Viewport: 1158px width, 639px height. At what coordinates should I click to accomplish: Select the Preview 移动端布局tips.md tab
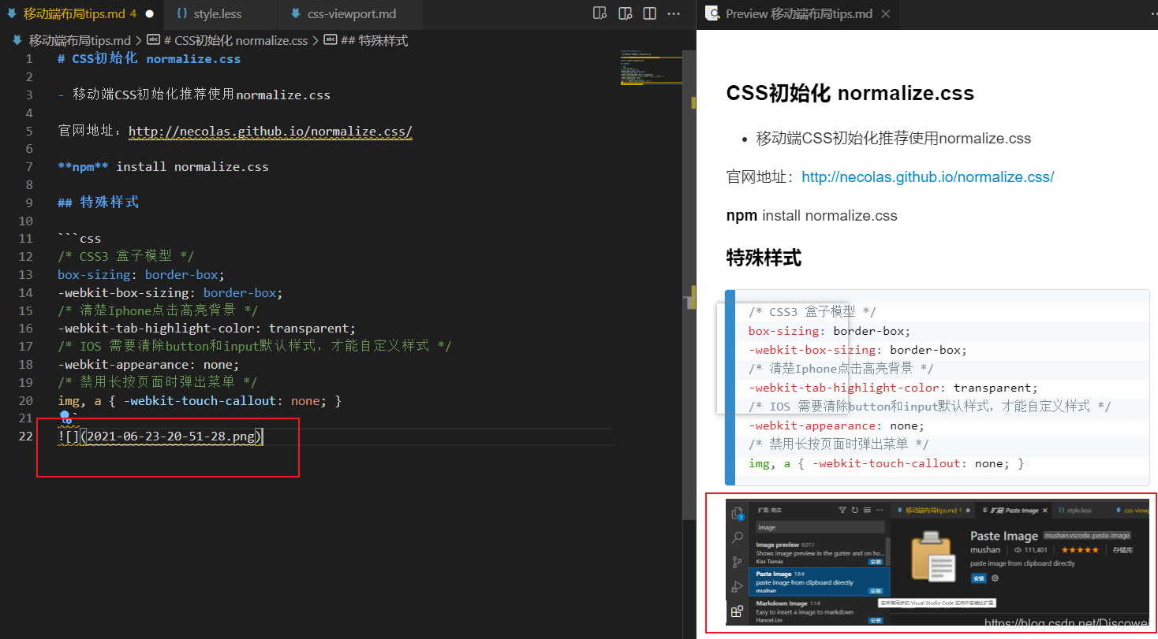click(797, 14)
